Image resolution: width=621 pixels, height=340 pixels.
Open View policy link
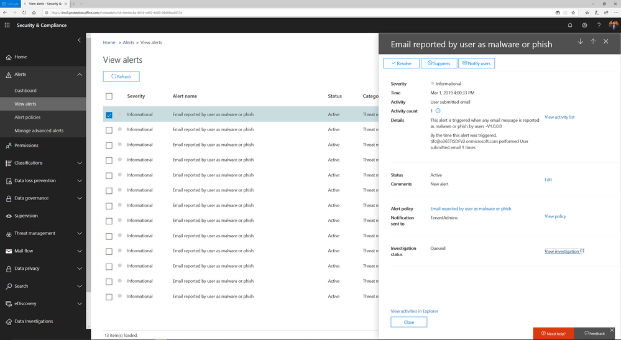tap(555, 216)
